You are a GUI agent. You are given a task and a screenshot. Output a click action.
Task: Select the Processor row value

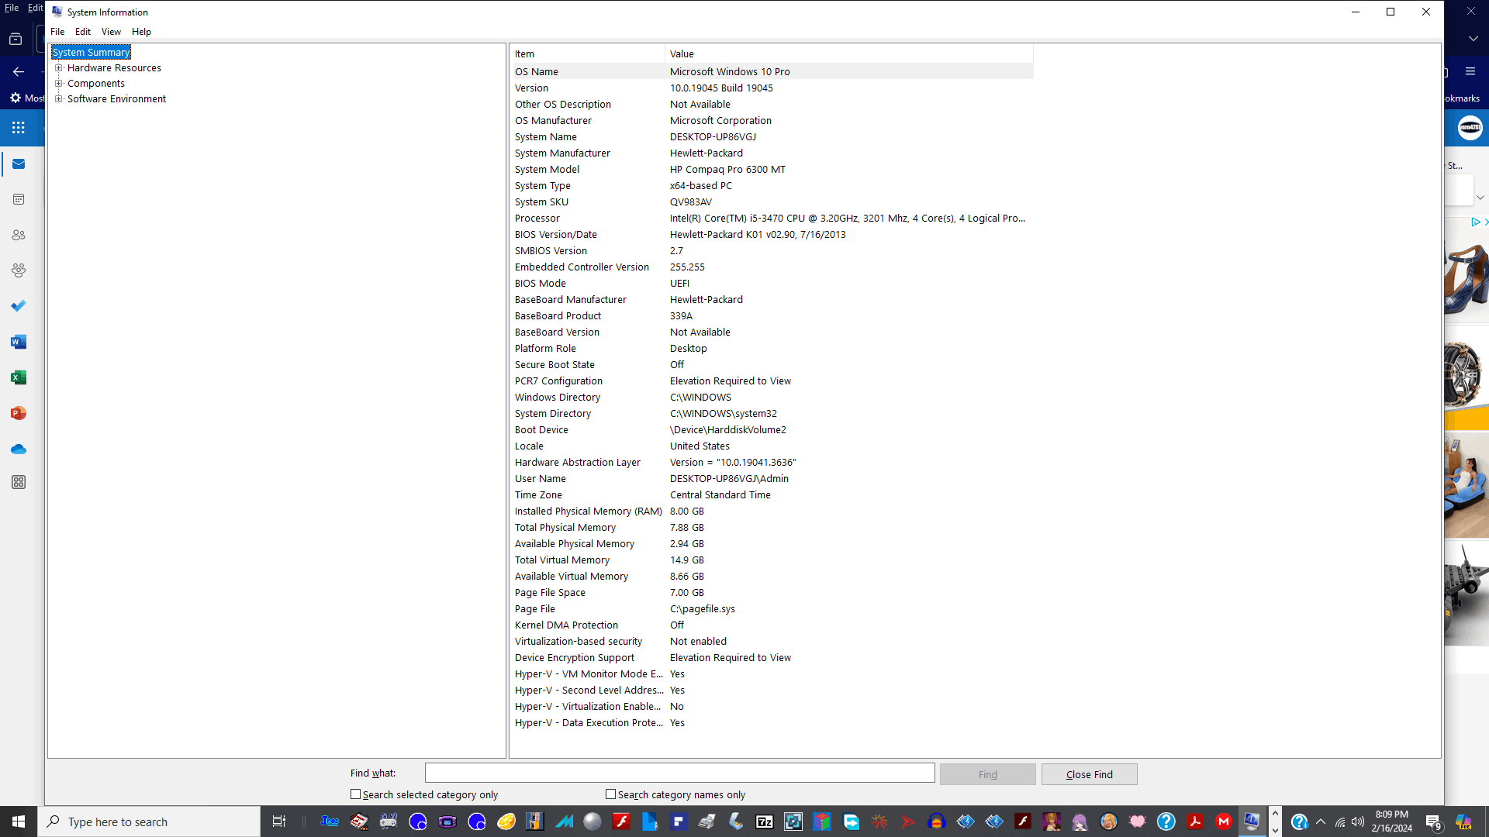(x=848, y=219)
